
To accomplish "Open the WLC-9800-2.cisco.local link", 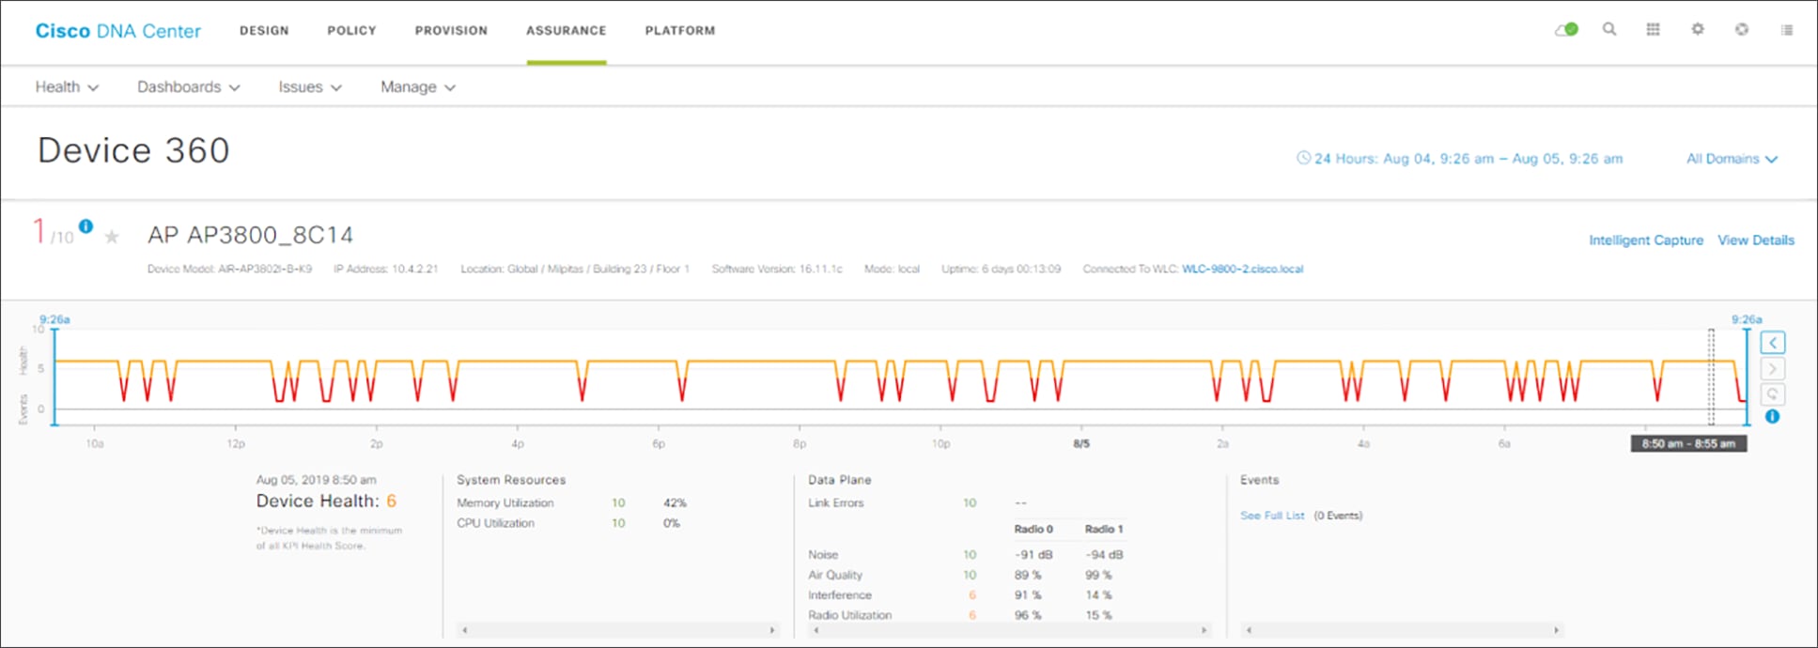I will pyautogui.click(x=1242, y=269).
